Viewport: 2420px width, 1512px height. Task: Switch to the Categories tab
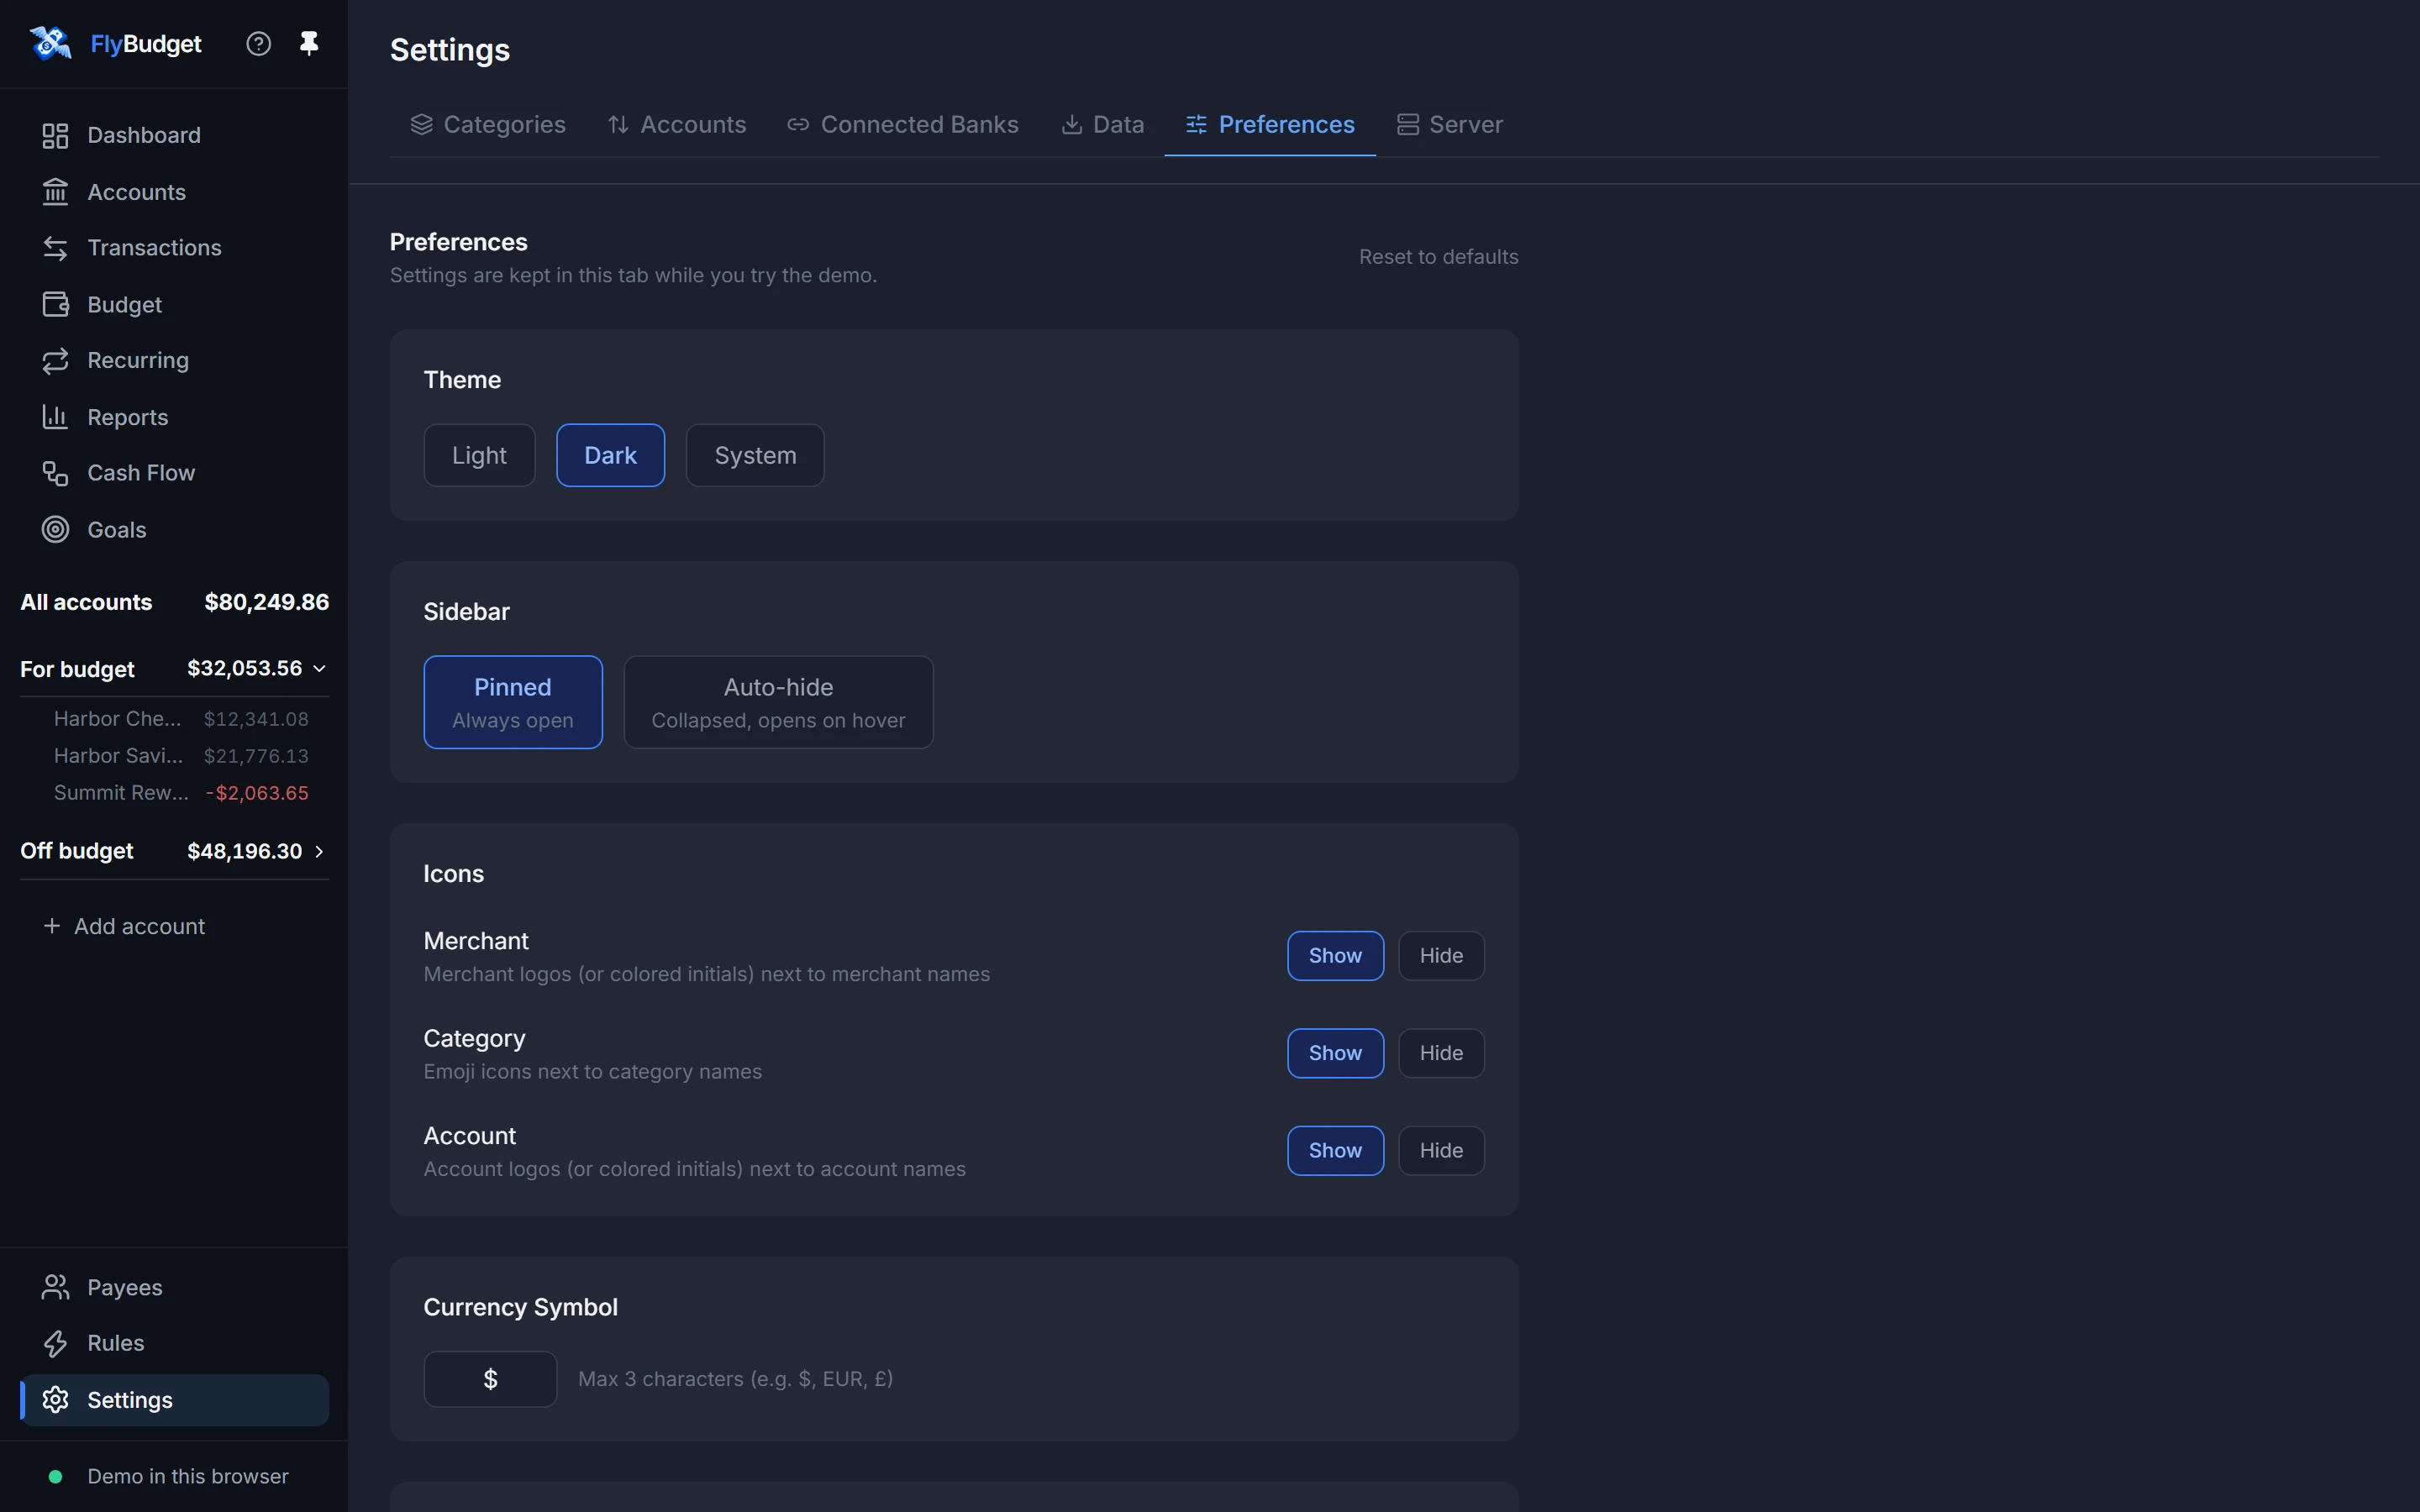487,124
